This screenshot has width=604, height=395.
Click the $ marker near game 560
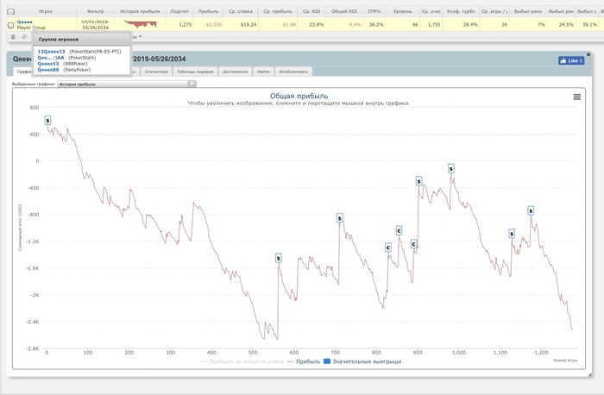[279, 258]
